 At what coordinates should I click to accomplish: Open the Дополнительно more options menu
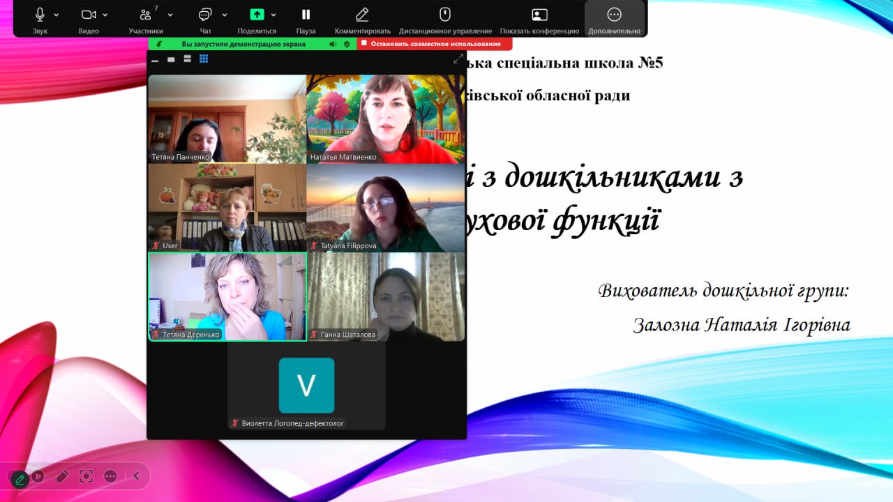614,15
